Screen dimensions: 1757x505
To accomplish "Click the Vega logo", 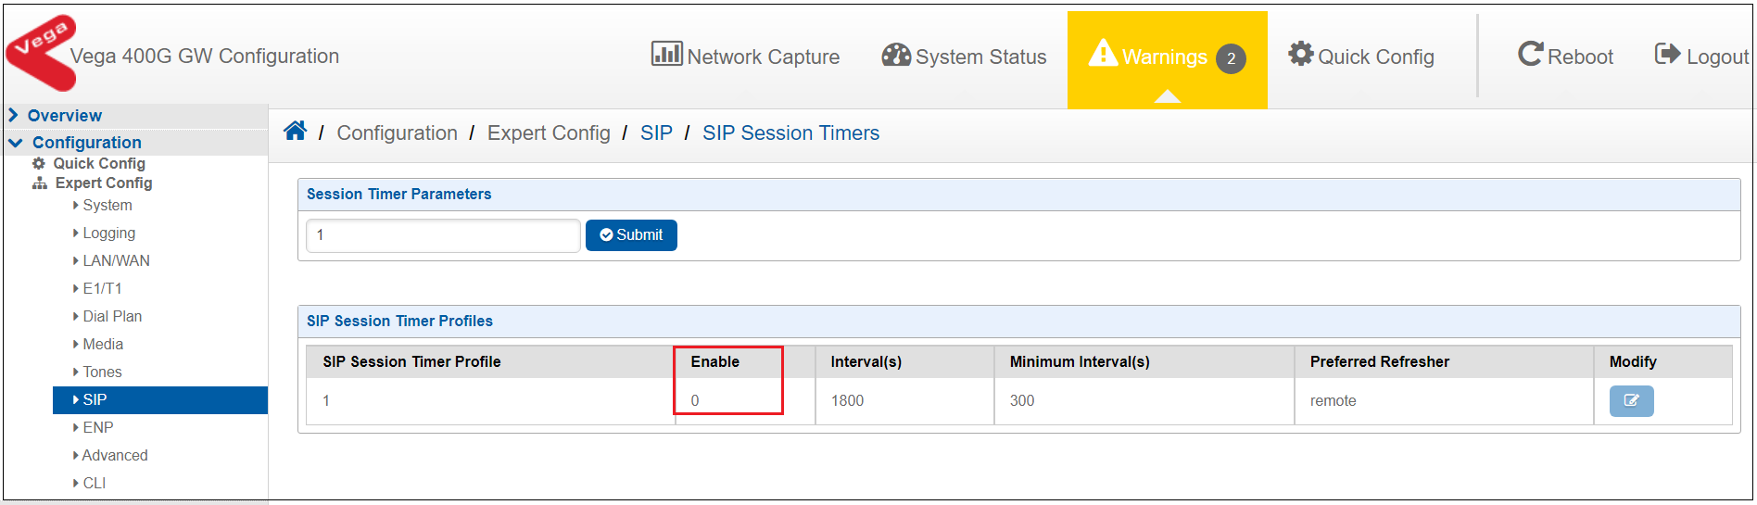I will [x=42, y=52].
